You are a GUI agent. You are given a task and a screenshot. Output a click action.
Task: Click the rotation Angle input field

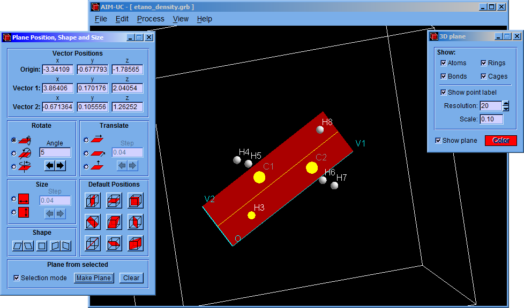pos(55,152)
